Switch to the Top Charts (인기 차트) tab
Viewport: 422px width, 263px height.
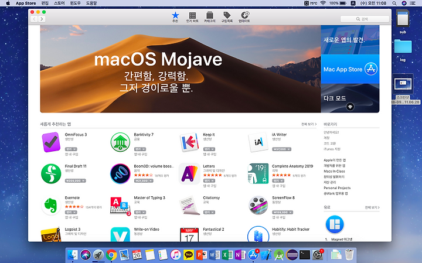coord(192,17)
